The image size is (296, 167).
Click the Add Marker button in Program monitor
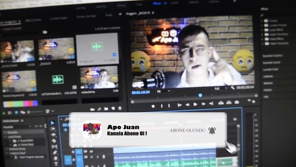tap(153, 106)
